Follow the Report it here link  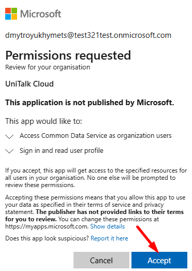click(x=109, y=238)
